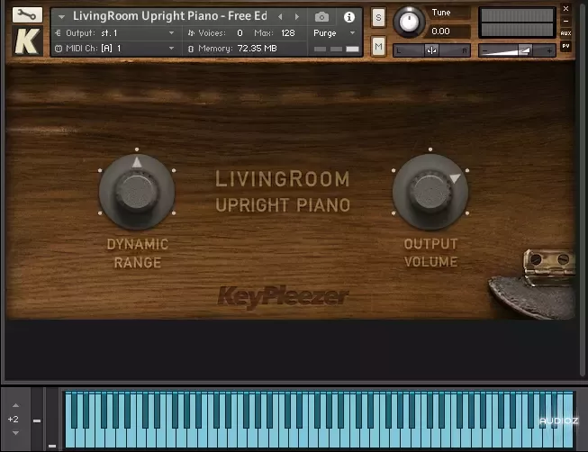Image resolution: width=588 pixels, height=452 pixels.
Task: Mute the instrument with the M button
Action: pyautogui.click(x=378, y=46)
